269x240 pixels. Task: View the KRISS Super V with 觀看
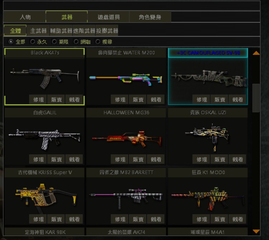tap(74, 219)
